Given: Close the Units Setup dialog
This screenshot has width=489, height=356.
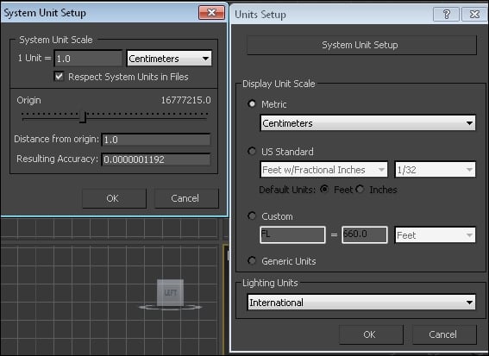Looking at the screenshot, I should coord(474,14).
